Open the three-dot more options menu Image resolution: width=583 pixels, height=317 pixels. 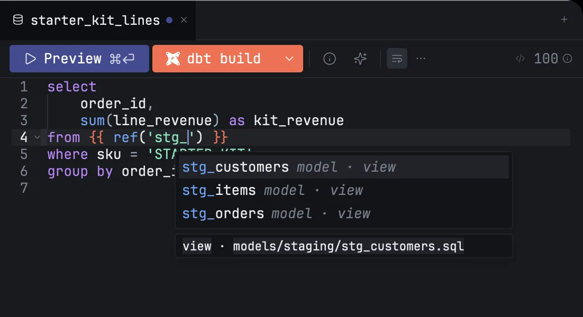pos(421,58)
